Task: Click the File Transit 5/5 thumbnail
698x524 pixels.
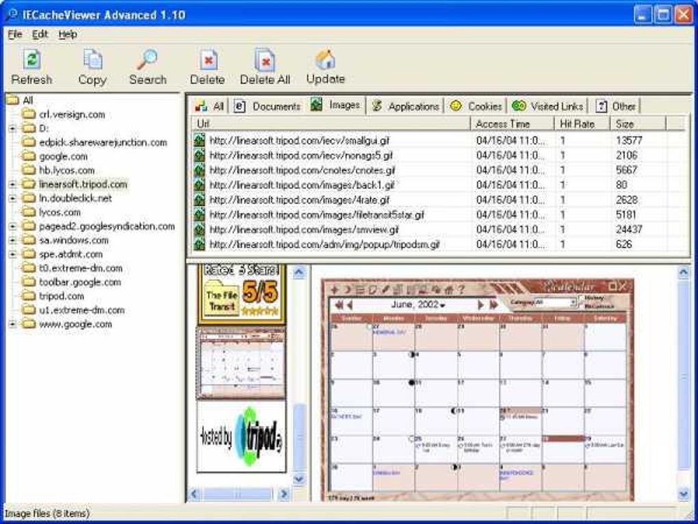Action: [x=242, y=294]
